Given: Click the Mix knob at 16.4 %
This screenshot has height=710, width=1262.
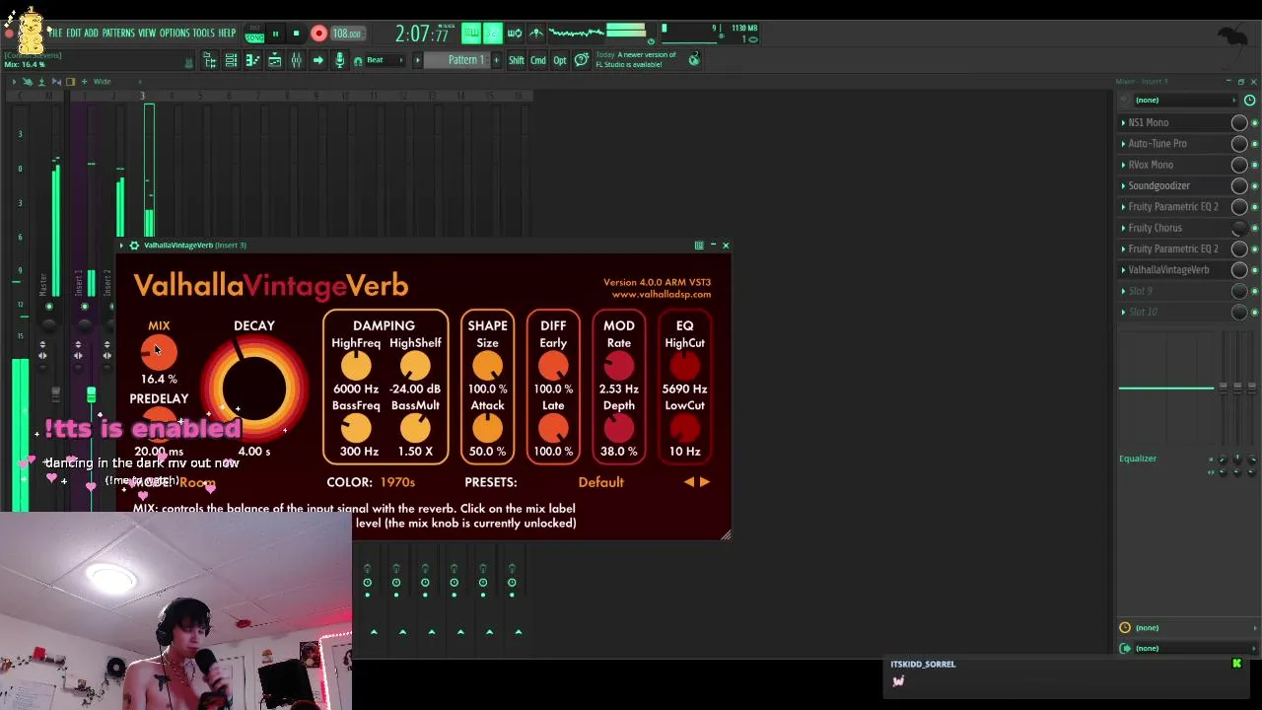Looking at the screenshot, I should tap(159, 352).
